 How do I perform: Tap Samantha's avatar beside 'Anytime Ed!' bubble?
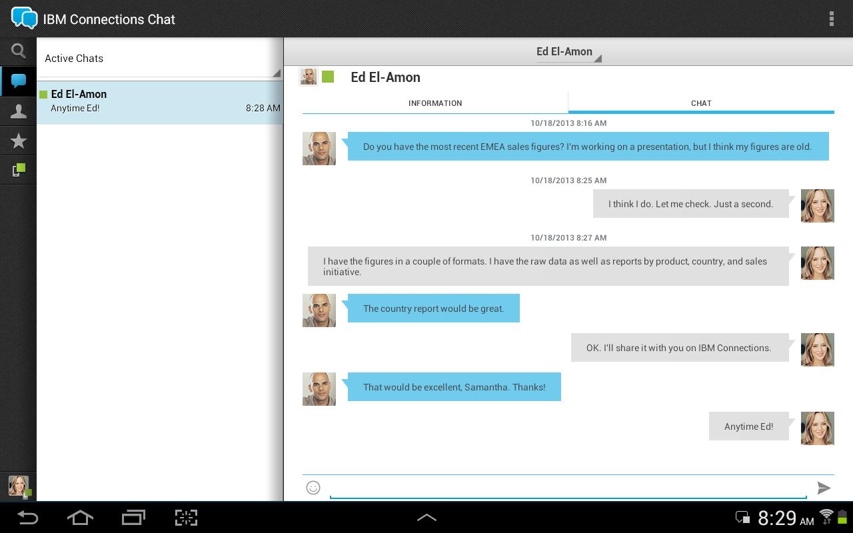(x=817, y=428)
